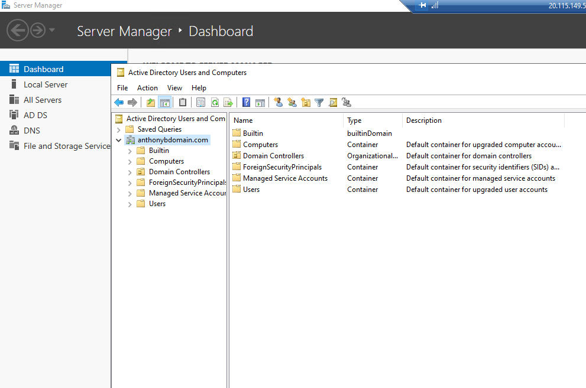Collapse the anthonybdomain.com tree node
This screenshot has width=586, height=388.
coord(118,141)
